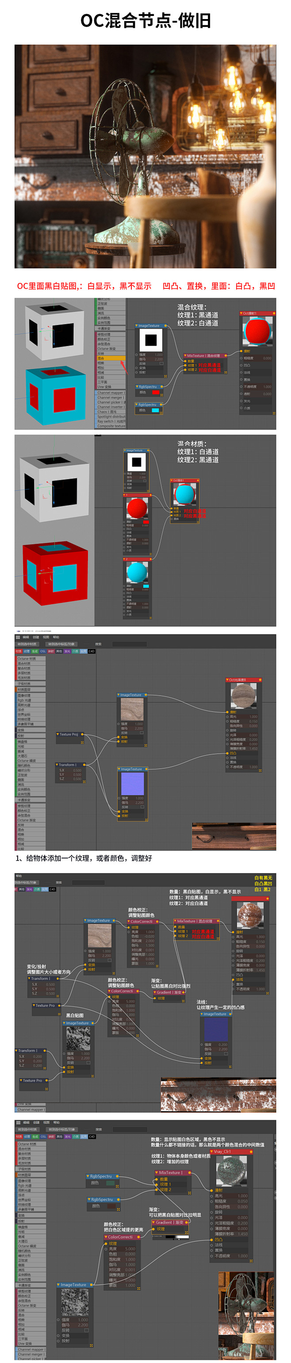The height and width of the screenshot is (1363, 291).
Task: Click the red icon on Vray_Clr1 node header
Action: (250, 1151)
